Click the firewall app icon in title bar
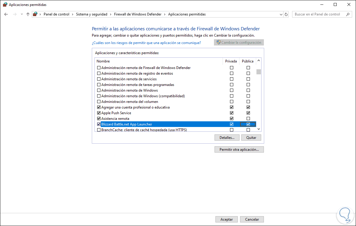Image resolution: width=356 pixels, height=226 pixels. pos(5,4)
